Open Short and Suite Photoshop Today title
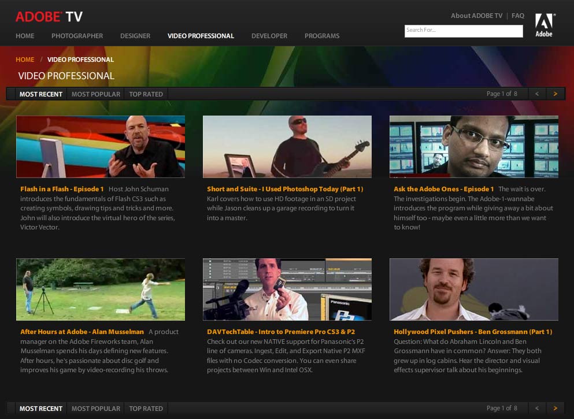 coord(285,189)
